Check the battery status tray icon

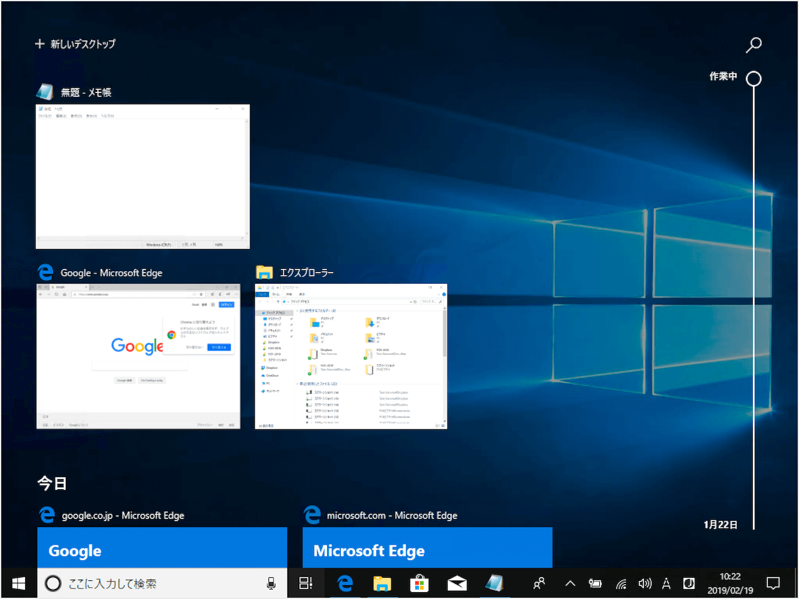click(x=595, y=583)
